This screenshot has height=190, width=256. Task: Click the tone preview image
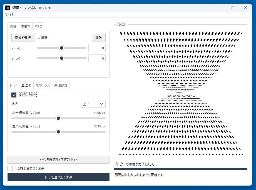point(181,93)
